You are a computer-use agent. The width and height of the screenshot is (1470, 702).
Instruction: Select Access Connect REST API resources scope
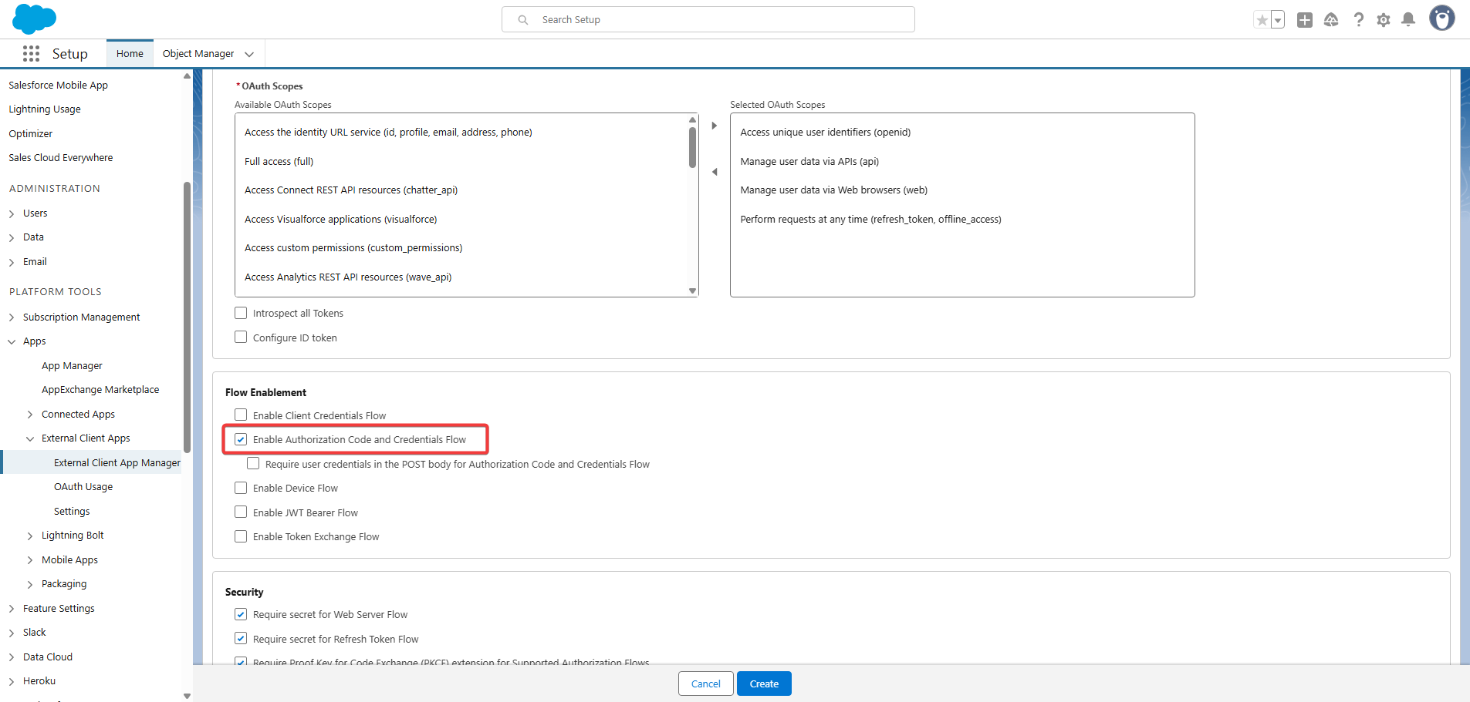(x=351, y=190)
